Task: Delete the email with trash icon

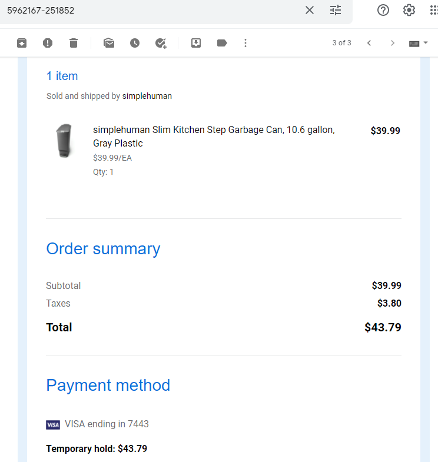Action: point(74,43)
